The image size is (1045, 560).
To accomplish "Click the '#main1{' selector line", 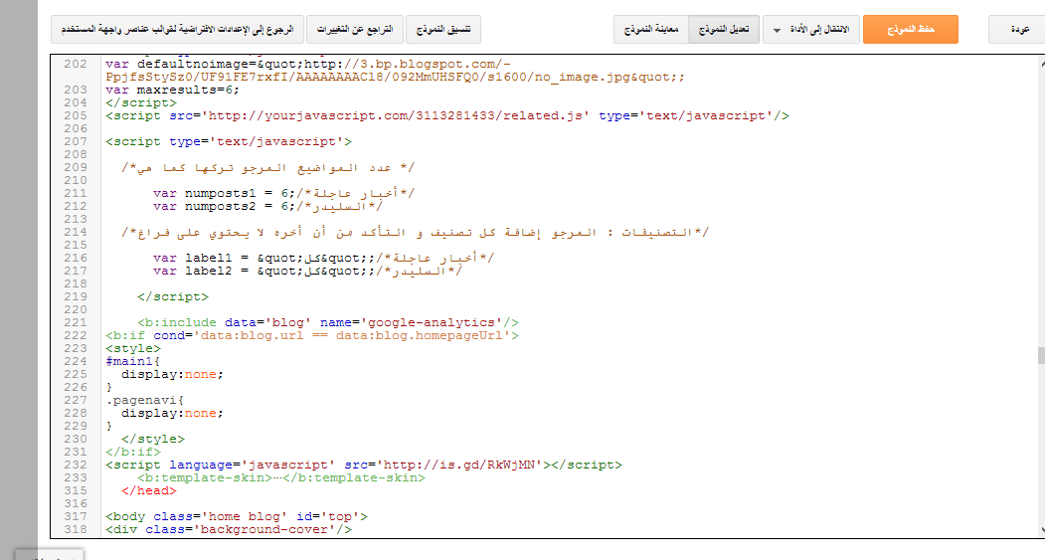I will click(132, 361).
